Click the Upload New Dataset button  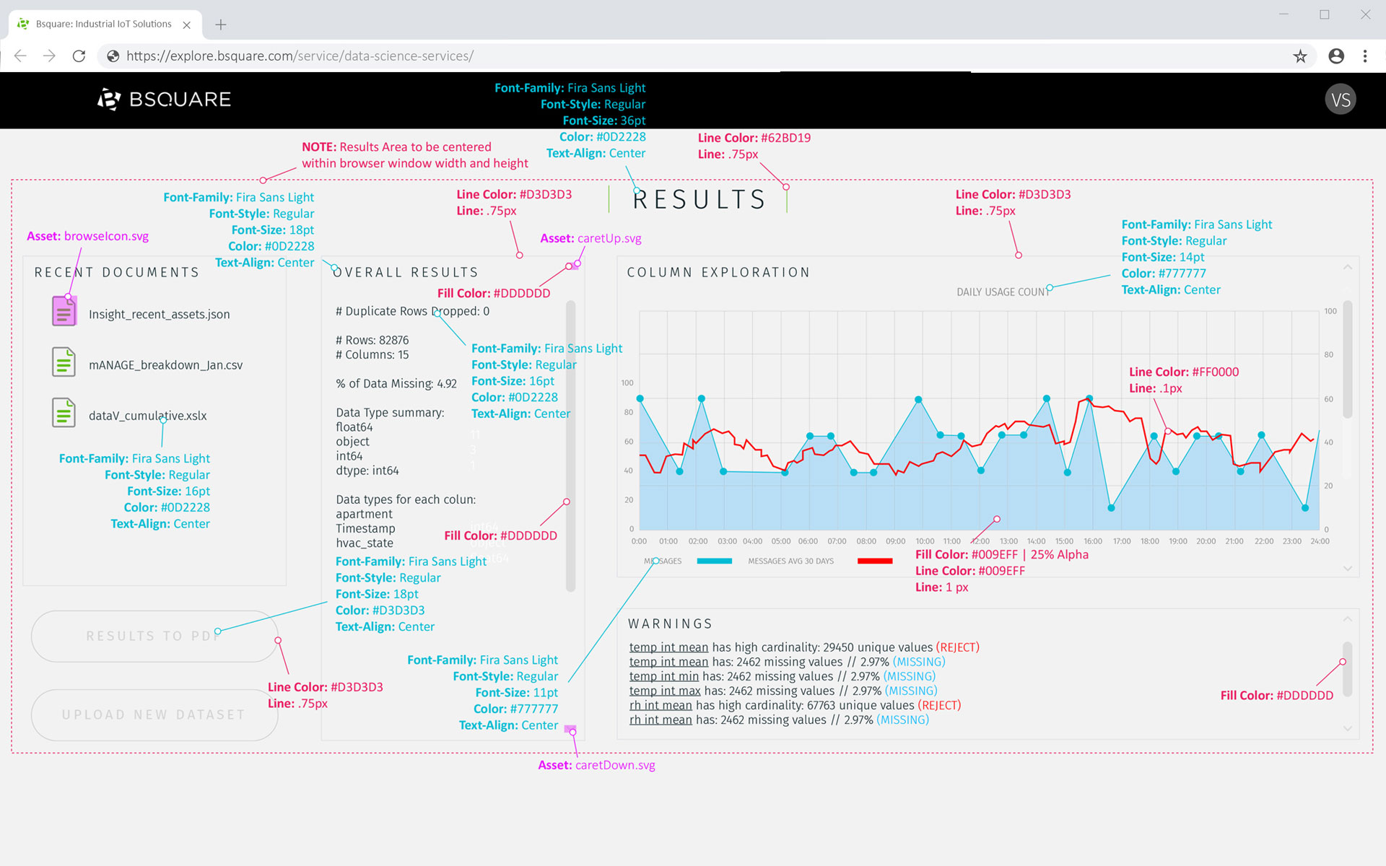[154, 714]
